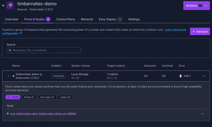Click the Kapsule - Kubernetes v1.35.2 subtitle
The image size is (212, 127).
click(35, 10)
